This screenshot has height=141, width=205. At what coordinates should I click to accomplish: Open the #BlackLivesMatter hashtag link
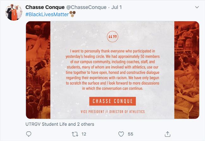coord(47,15)
